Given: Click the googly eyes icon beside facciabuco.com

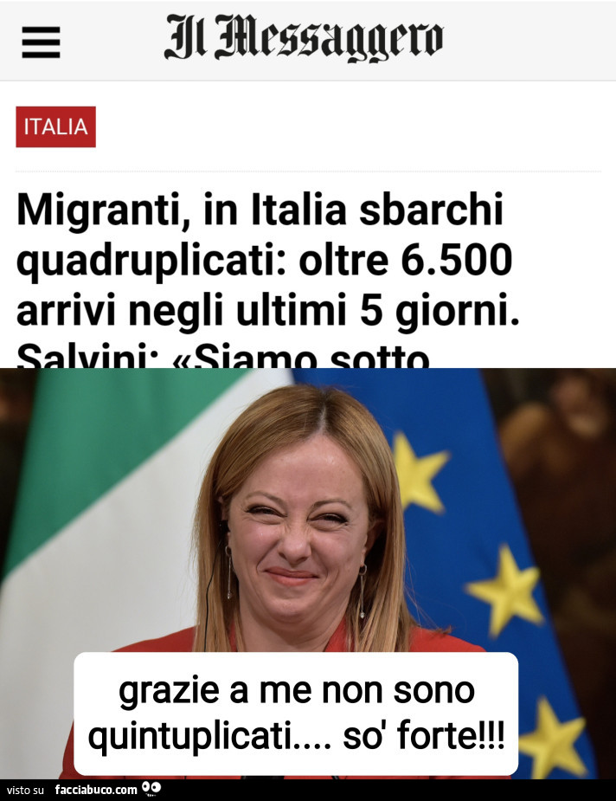Looking at the screenshot, I should pyautogui.click(x=151, y=789).
